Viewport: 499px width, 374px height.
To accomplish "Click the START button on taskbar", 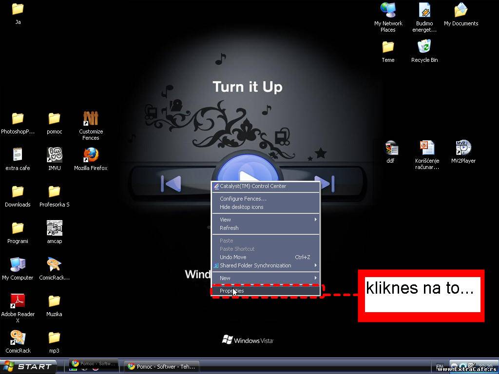I will 28,367.
